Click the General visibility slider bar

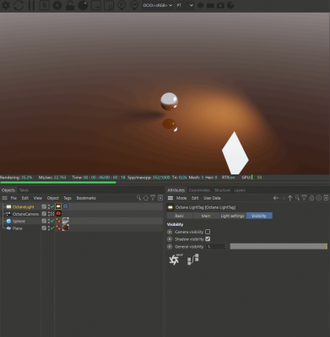[279, 247]
